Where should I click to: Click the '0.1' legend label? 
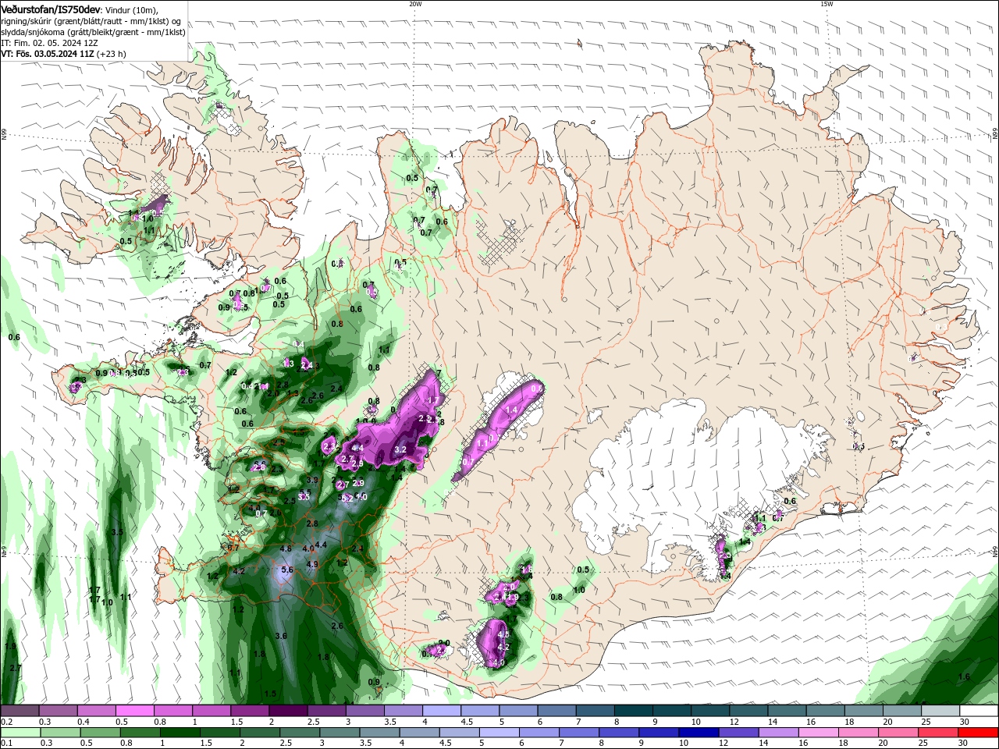pos(6,744)
